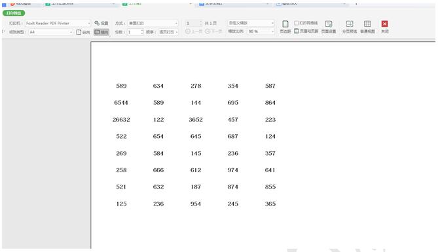Click the current page number field
Screen dimensions: 438x252
pos(192,23)
